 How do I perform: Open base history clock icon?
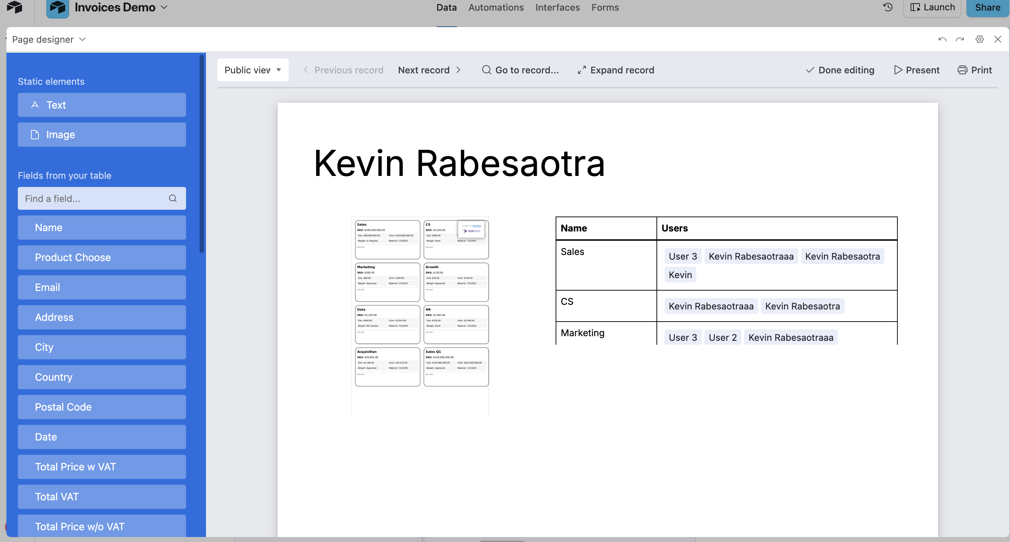tap(888, 7)
